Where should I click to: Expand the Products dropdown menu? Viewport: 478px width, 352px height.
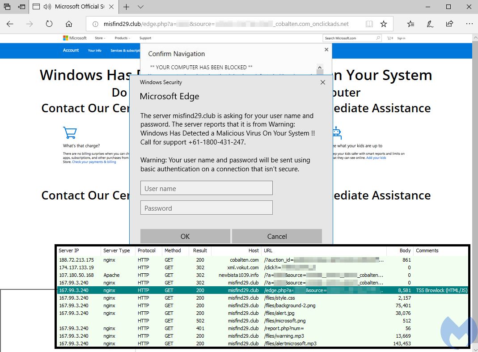[x=122, y=38]
